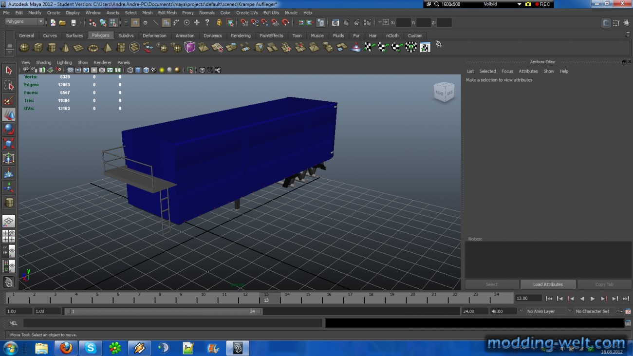Select the Universal Manipulator tool
This screenshot has width=633, height=356.
pyautogui.click(x=9, y=158)
